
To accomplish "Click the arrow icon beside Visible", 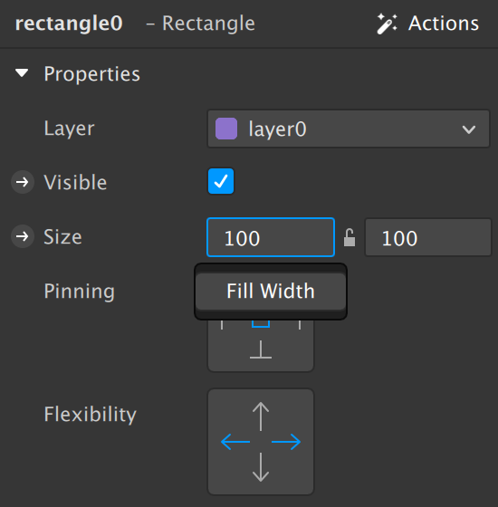I will [23, 182].
